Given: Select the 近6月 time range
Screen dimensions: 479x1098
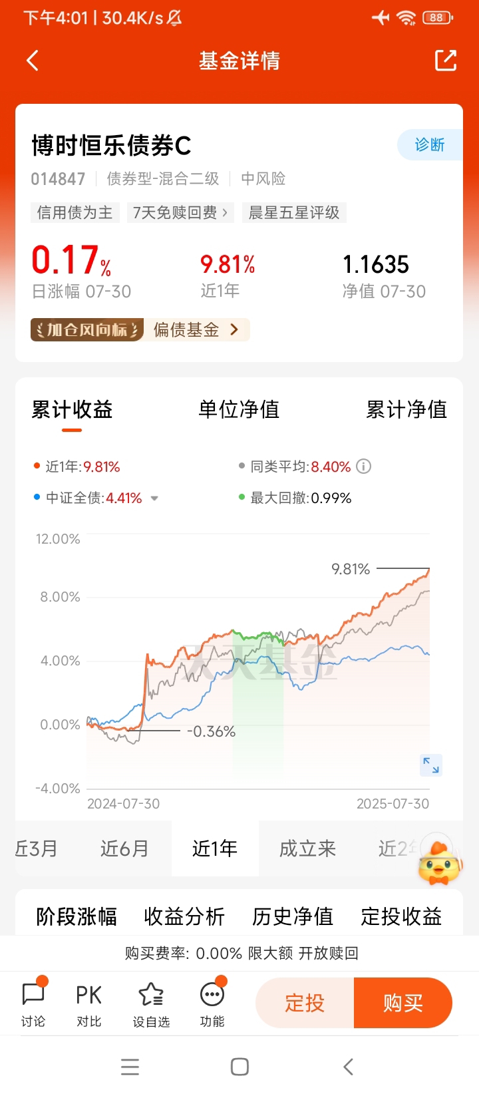Looking at the screenshot, I should 124,848.
